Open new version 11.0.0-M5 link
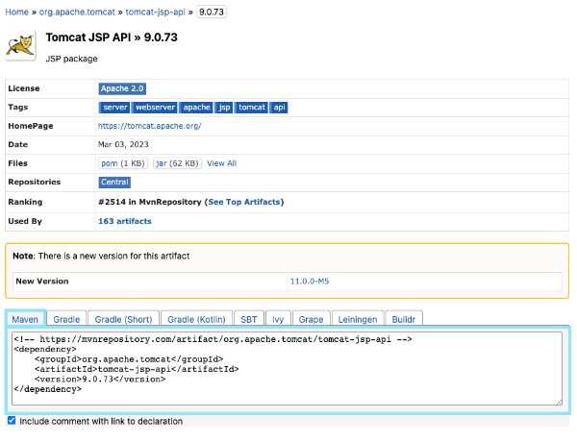The image size is (577, 442). [x=310, y=282]
